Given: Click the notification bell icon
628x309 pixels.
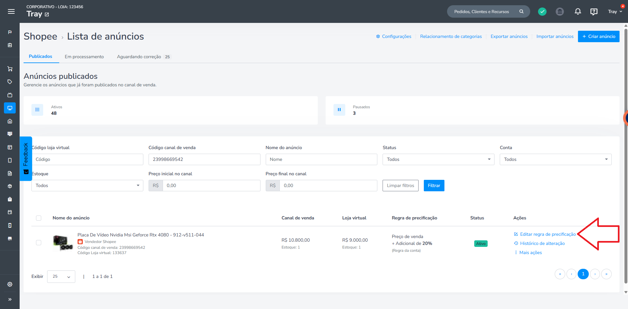Looking at the screenshot, I should (x=578, y=12).
